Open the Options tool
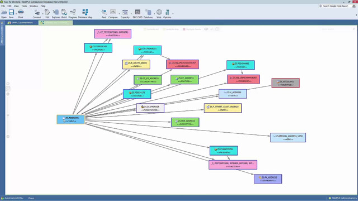 [x=167, y=13]
